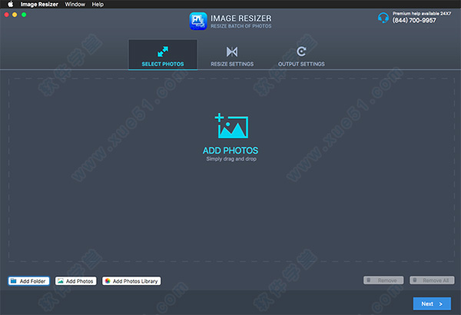
Task: Switch to the Select Photos tab
Action: 163,55
